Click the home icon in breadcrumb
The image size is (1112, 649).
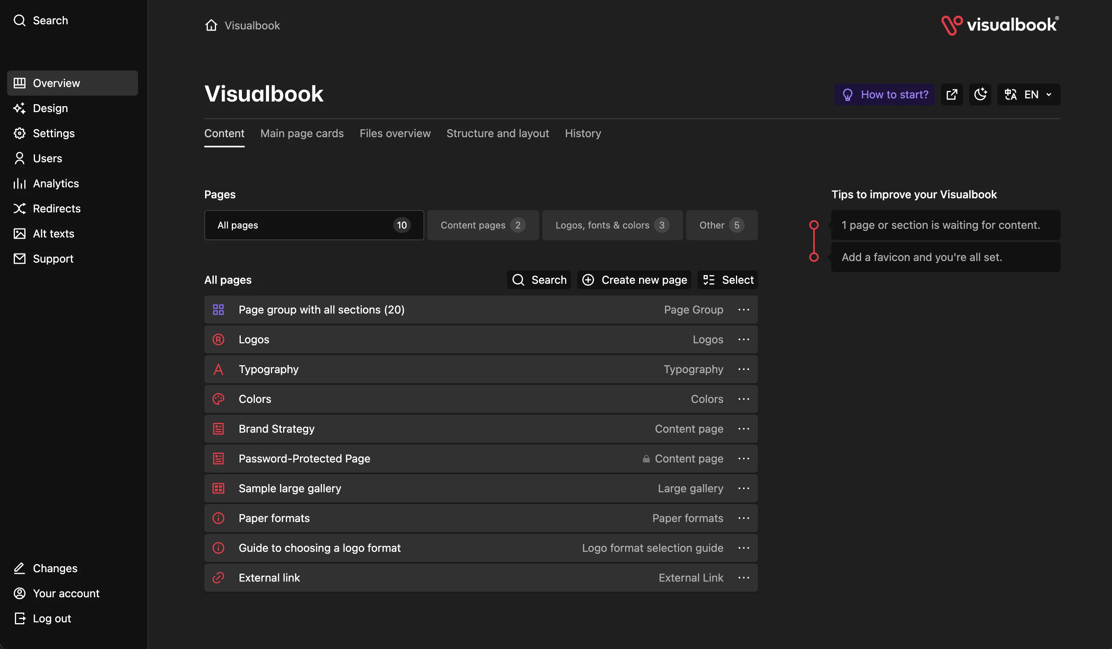tap(211, 25)
